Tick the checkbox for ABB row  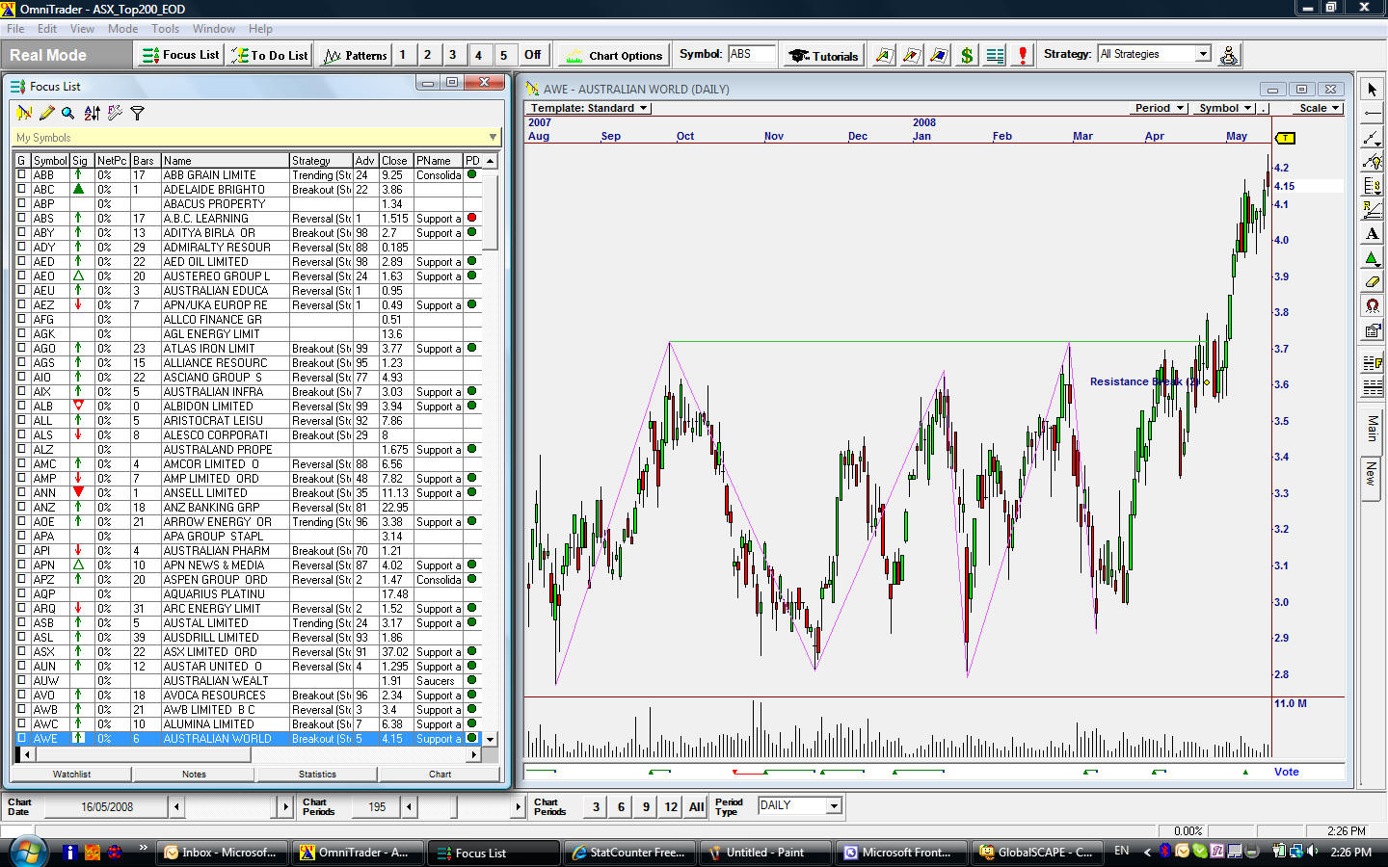coord(21,175)
